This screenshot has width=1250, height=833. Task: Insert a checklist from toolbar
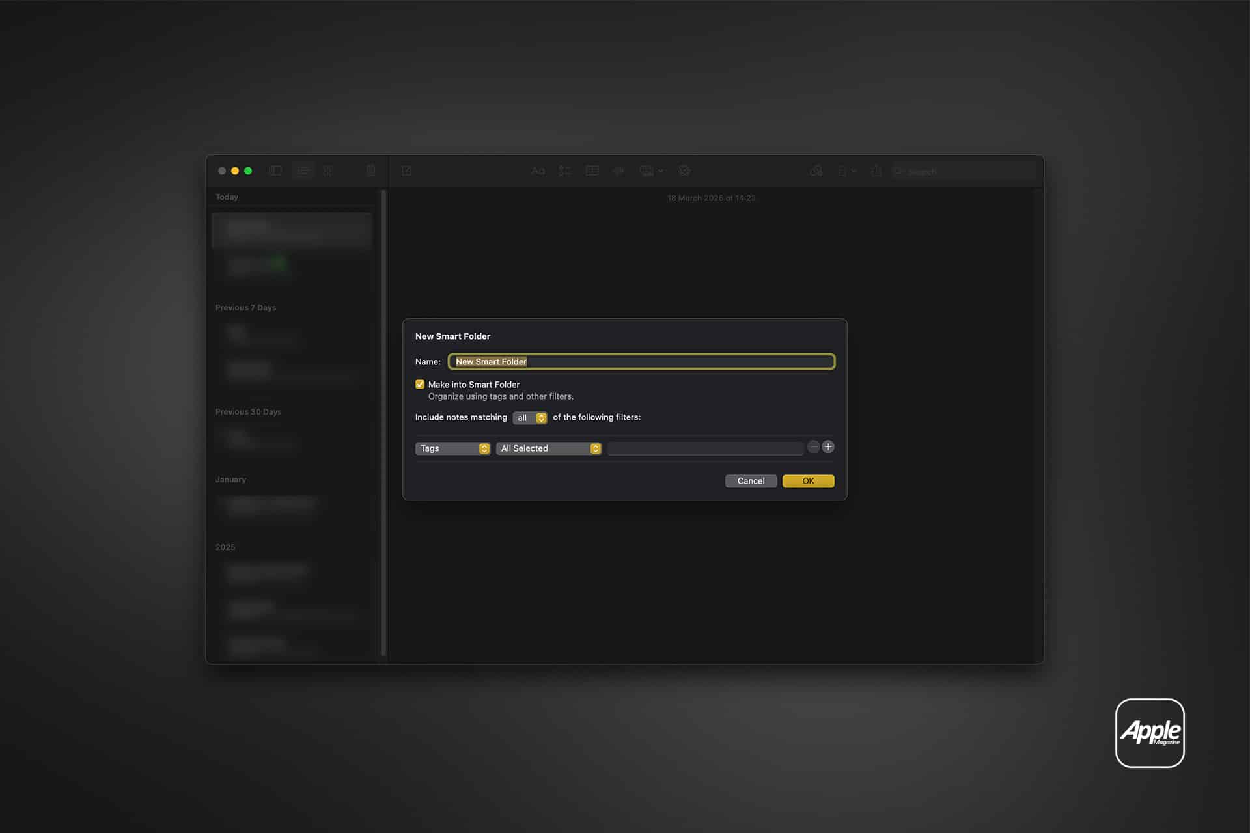click(x=564, y=171)
